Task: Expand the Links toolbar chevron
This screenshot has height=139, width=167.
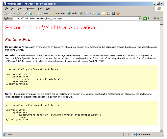Action: click(x=161, y=18)
